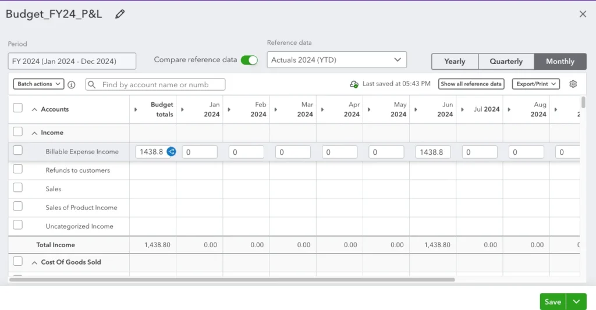The height and width of the screenshot is (310, 596).
Task: Open the Actuals 2024 (YTD) reference dropdown
Action: click(x=336, y=60)
